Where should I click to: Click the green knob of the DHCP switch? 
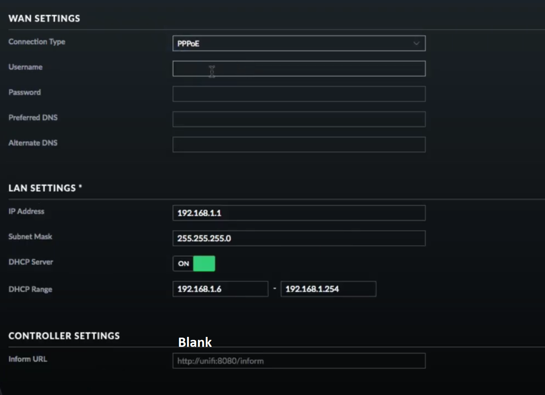tap(204, 264)
